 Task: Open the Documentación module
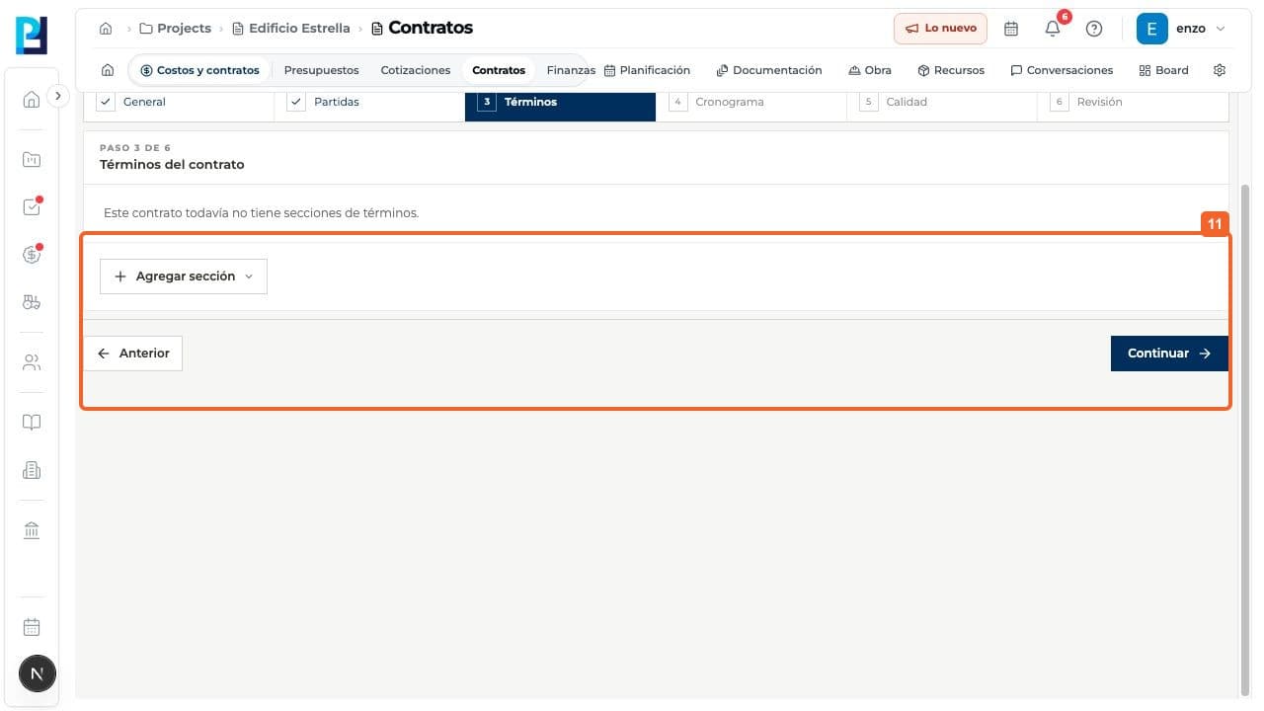coord(769,70)
